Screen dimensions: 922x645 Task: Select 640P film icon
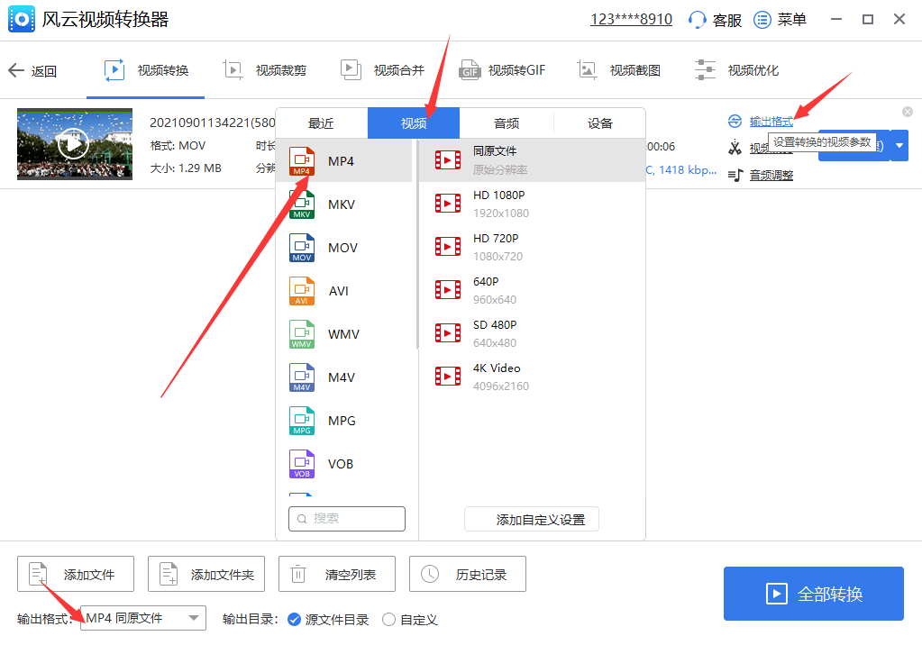(447, 290)
